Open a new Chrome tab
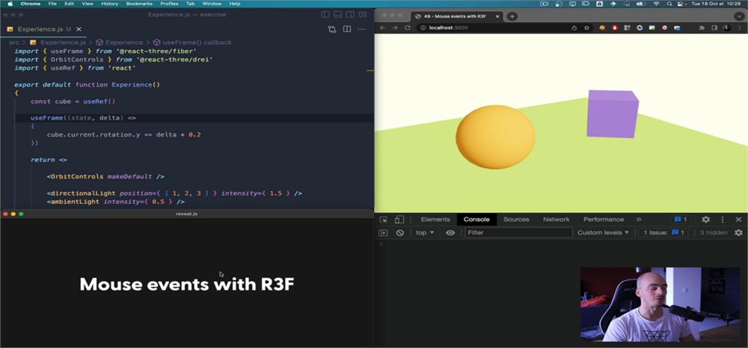The height and width of the screenshot is (348, 748). (512, 16)
